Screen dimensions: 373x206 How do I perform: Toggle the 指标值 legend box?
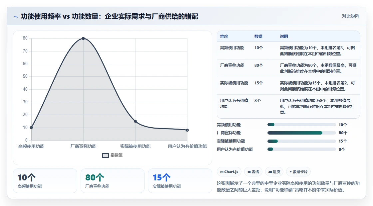(x=105, y=155)
